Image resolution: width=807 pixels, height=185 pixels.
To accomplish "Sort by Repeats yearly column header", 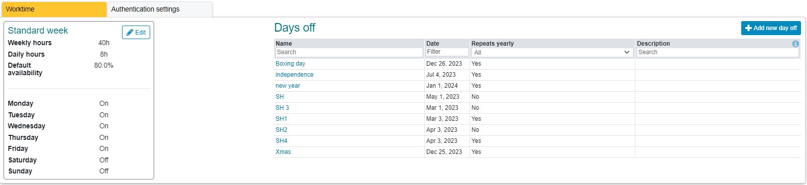I will coord(493,44).
